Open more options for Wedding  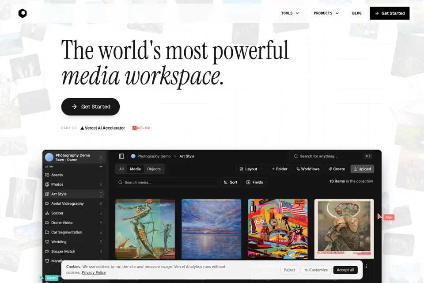click(101, 242)
